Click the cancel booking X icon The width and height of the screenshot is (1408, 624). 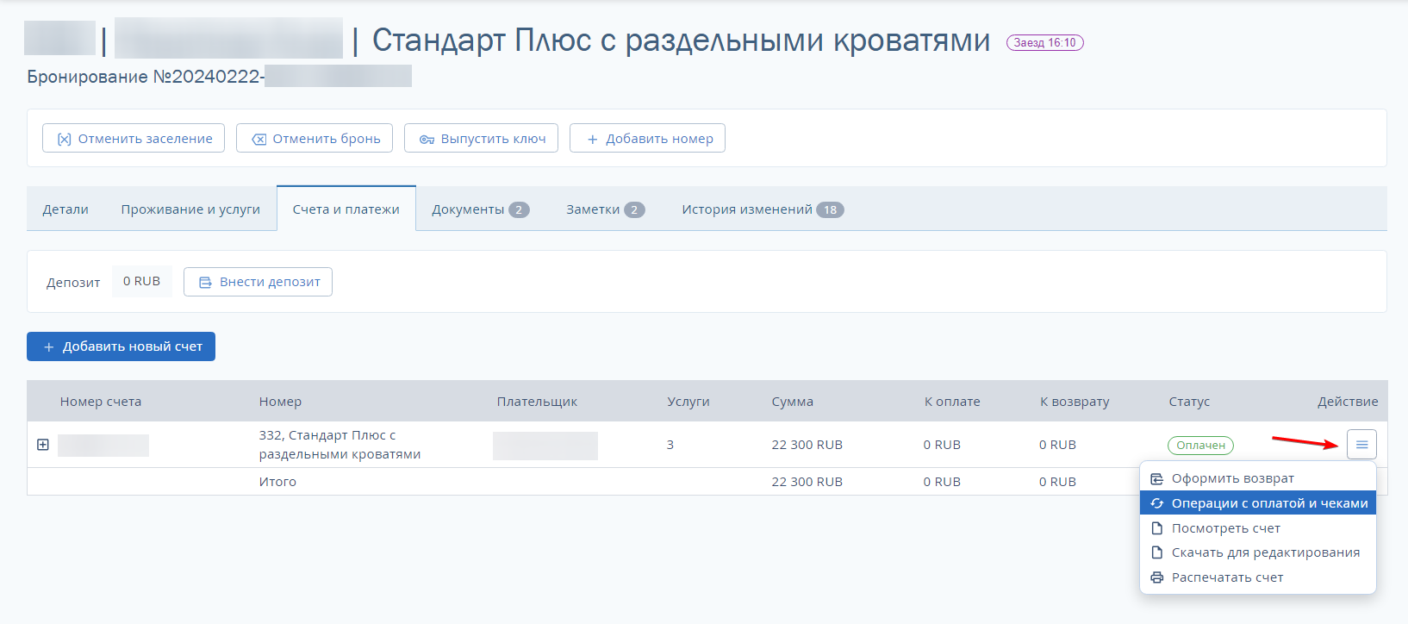point(259,139)
